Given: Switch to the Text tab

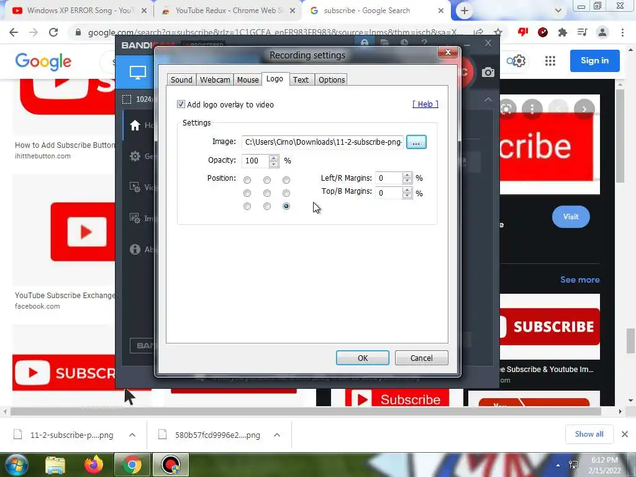Looking at the screenshot, I should (x=301, y=80).
